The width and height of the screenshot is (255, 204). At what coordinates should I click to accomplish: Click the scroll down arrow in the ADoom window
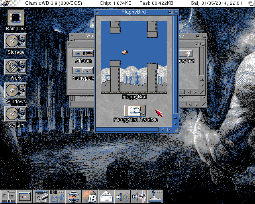click(202, 85)
